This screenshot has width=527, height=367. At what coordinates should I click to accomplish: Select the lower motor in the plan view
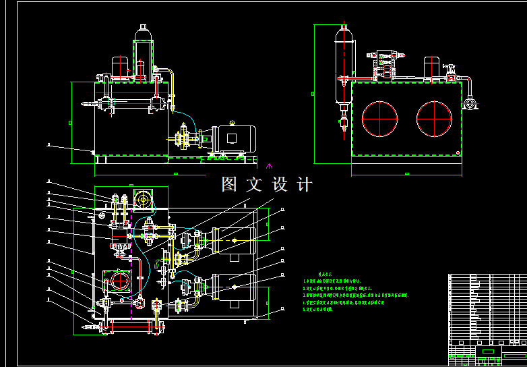coord(234,287)
